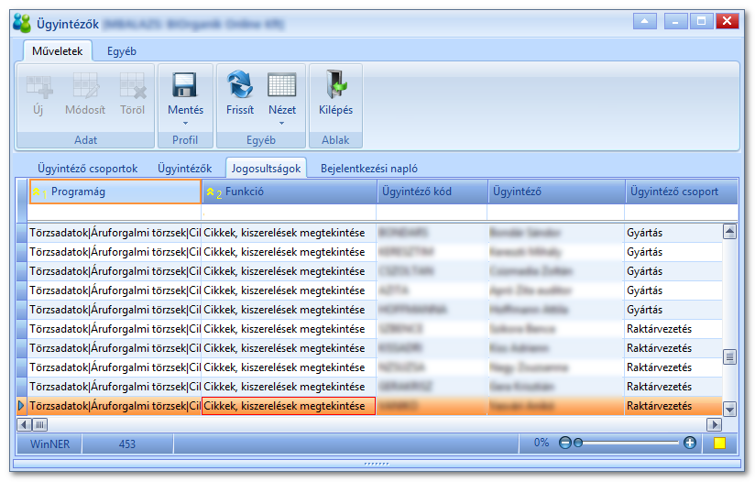Screen dimensions: 755x482
Task: Expand the Mentés dropdown arrow
Action: (x=185, y=124)
